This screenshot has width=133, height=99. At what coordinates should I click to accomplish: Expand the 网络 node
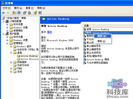[x=11, y=69]
